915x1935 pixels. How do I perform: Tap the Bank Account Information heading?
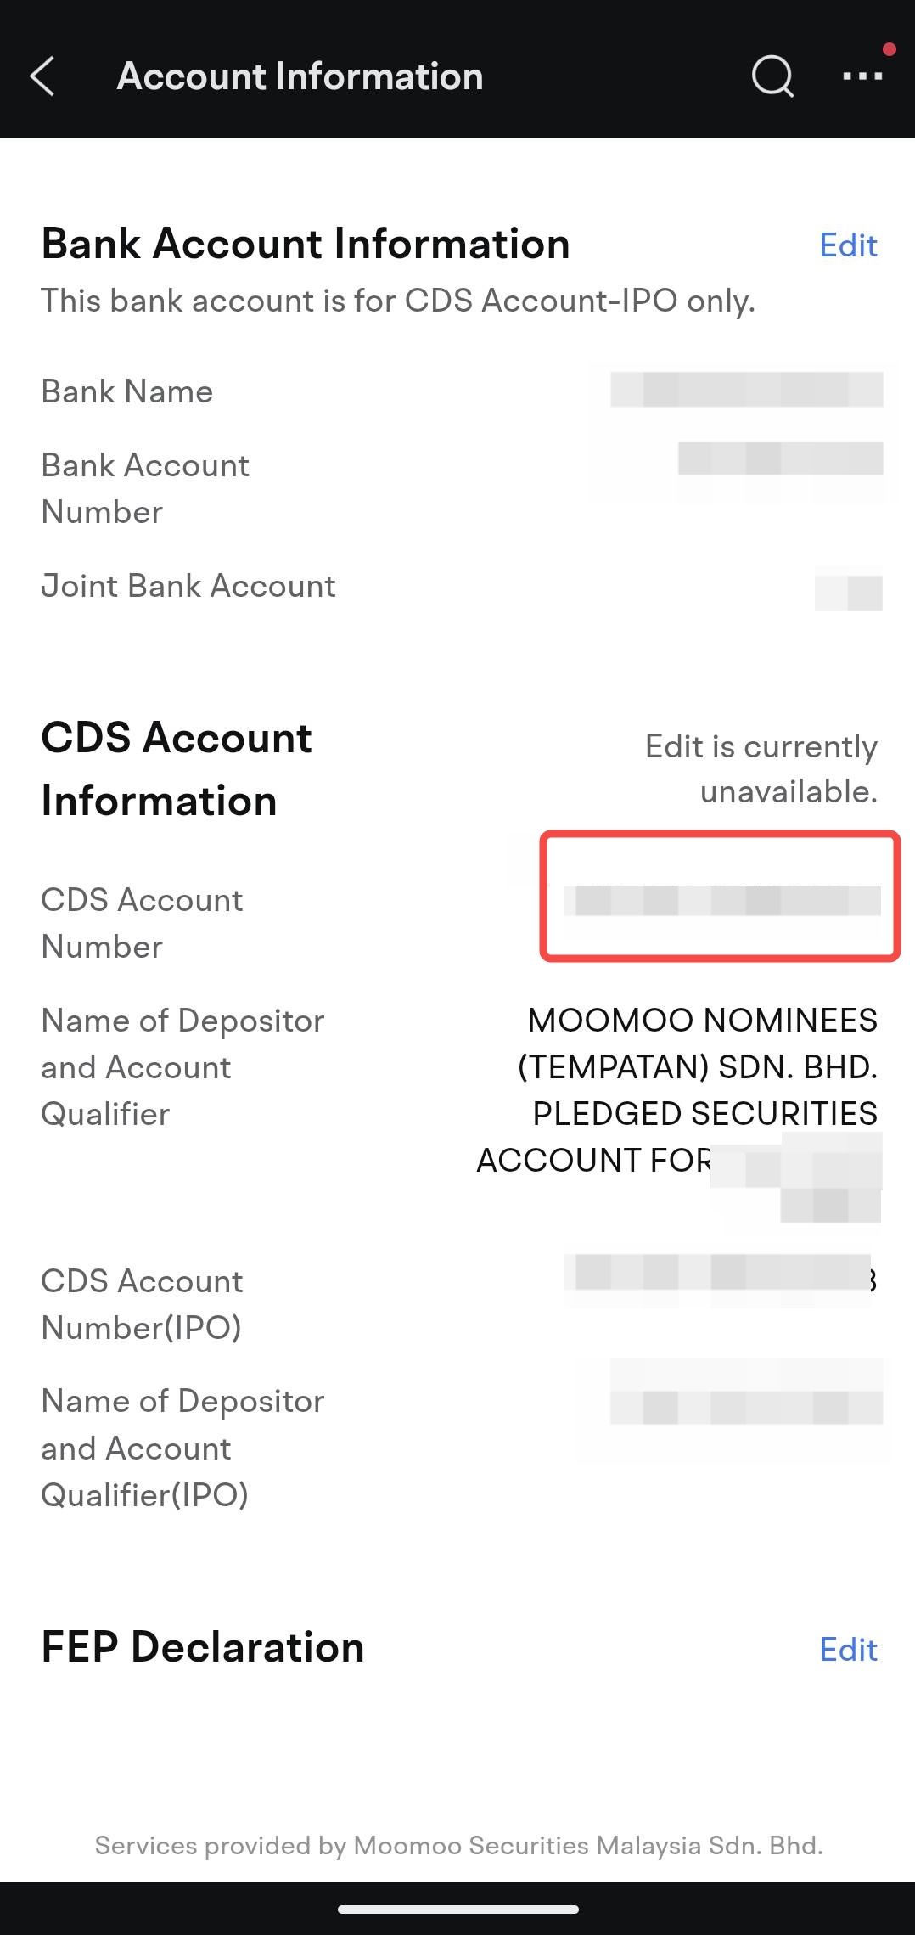tap(306, 244)
